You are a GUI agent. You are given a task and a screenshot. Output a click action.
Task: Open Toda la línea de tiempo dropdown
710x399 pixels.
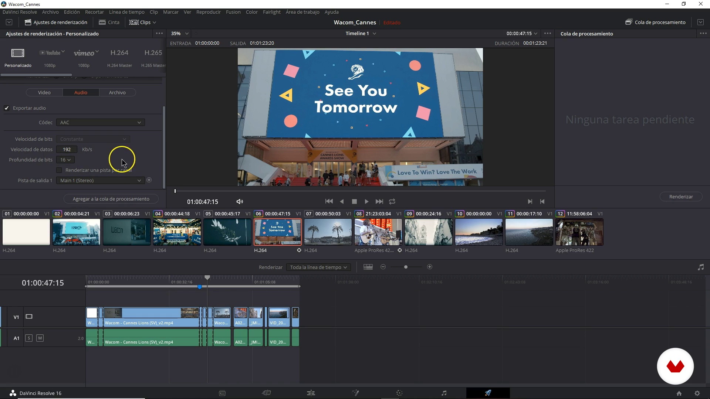click(318, 267)
